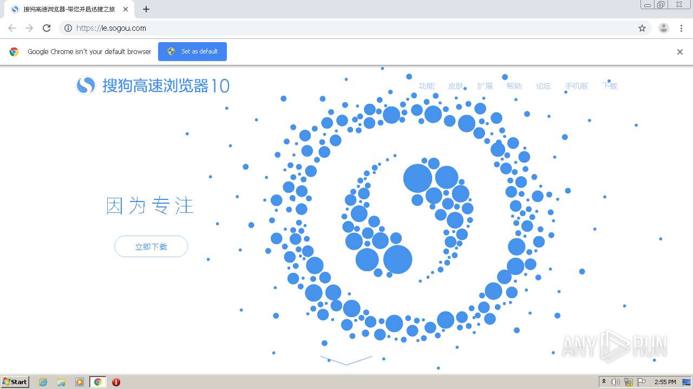Bookmark this page with the star icon

[x=642, y=28]
